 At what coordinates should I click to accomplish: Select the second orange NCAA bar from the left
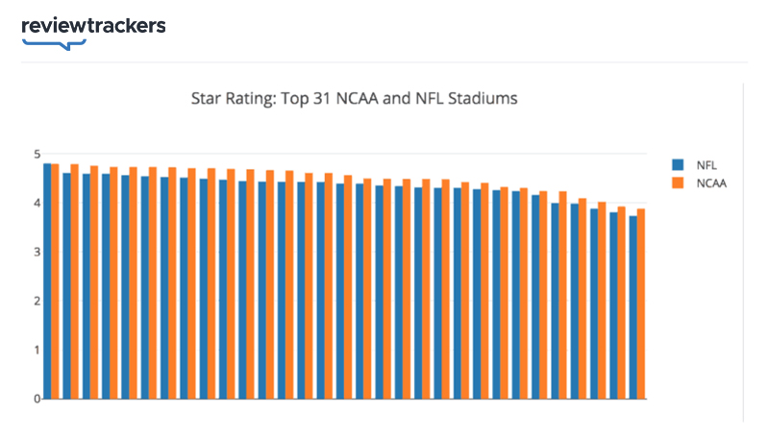75,280
